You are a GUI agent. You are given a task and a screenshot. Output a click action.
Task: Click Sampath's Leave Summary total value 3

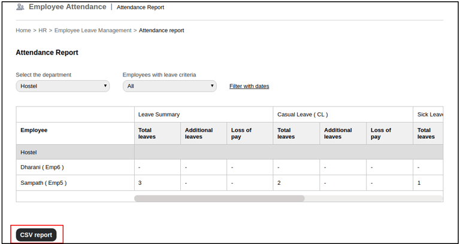pyautogui.click(x=140, y=183)
